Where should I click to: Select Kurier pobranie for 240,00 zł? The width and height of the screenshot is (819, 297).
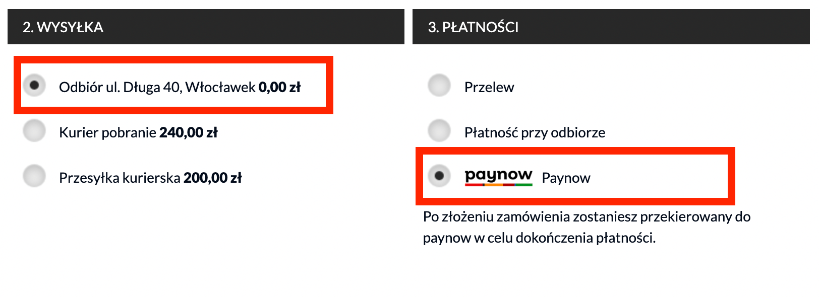pyautogui.click(x=34, y=131)
